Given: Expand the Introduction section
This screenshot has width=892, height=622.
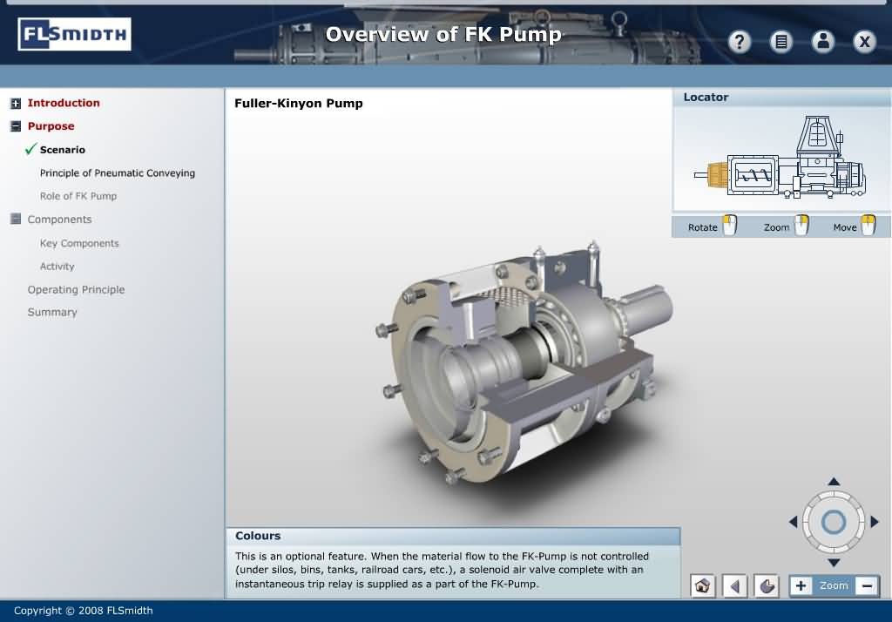Looking at the screenshot, I should [16, 103].
